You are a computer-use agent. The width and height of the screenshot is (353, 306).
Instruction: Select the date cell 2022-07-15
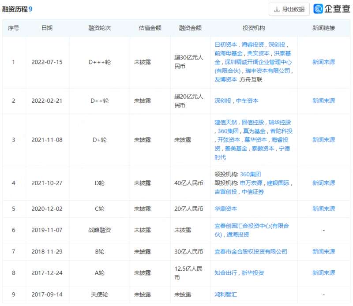pyautogui.click(x=47, y=62)
